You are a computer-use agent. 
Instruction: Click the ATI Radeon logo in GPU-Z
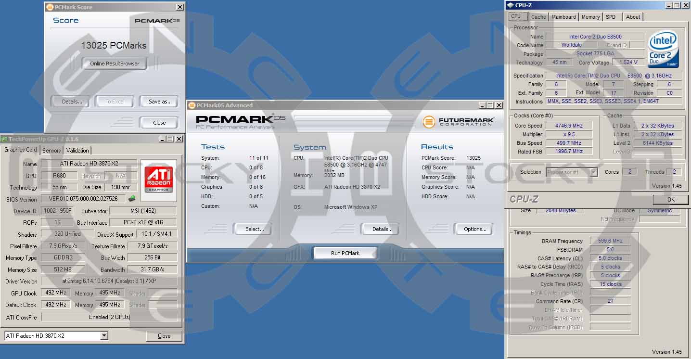click(158, 180)
